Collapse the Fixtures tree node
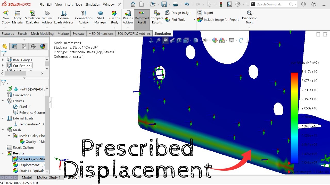The height and width of the screenshot is (185, 330). click(3, 101)
